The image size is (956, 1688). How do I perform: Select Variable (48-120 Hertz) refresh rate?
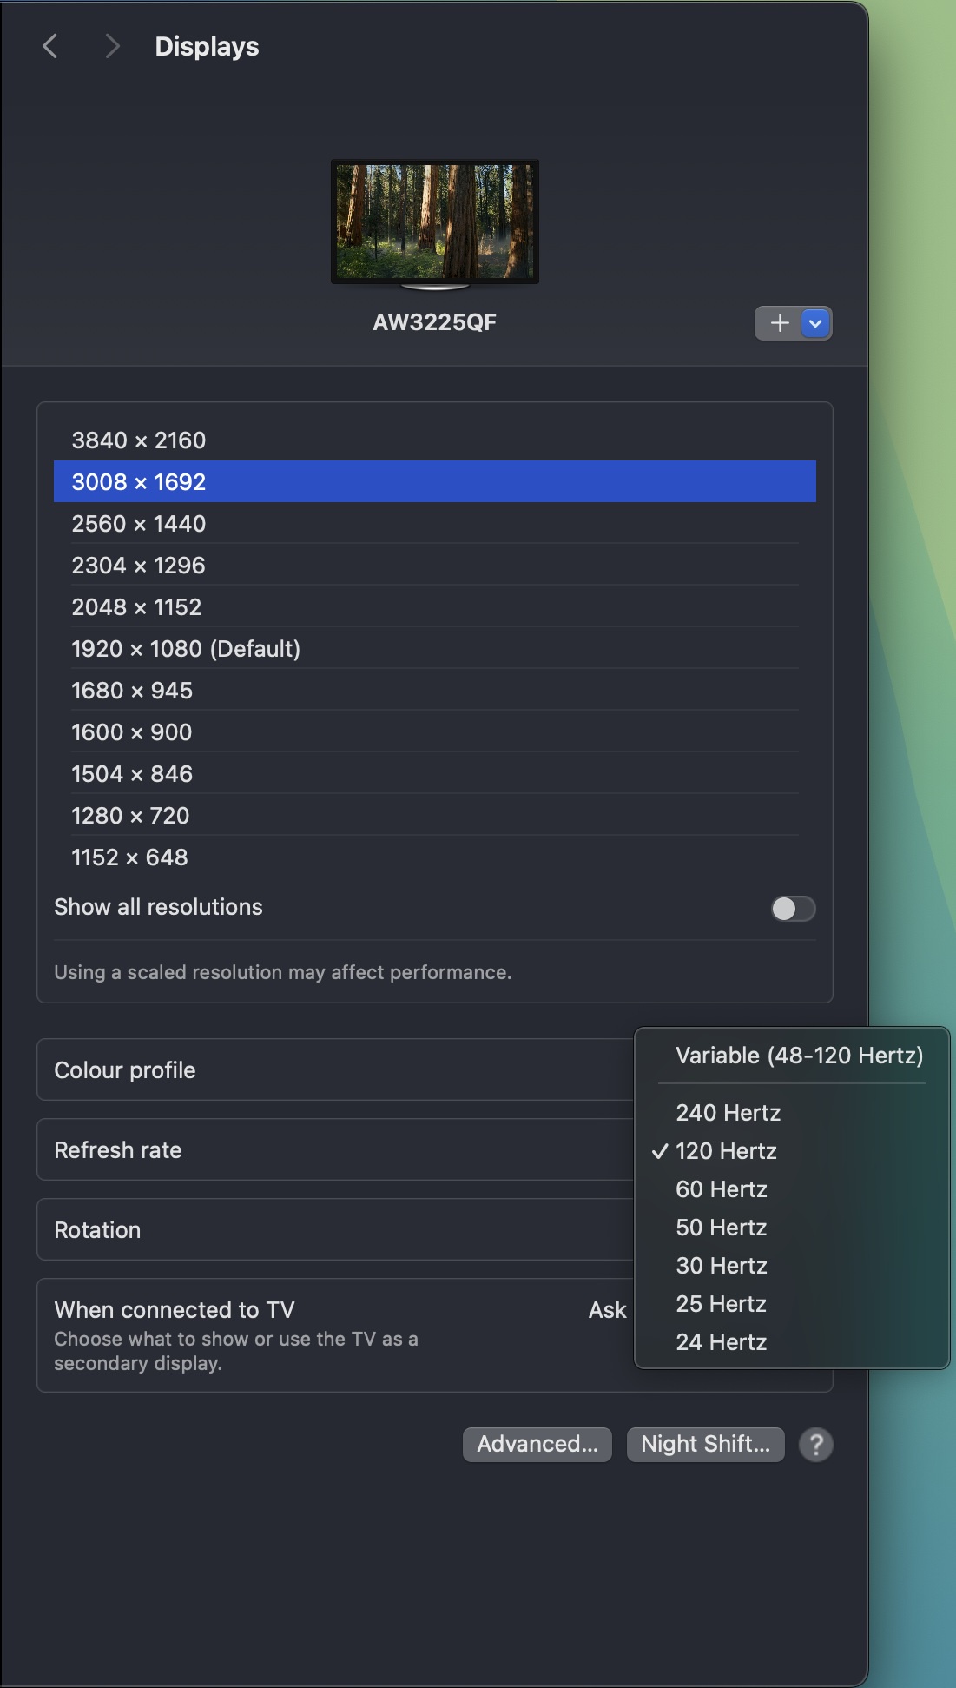pos(799,1056)
